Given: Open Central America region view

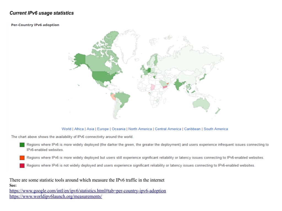Looking at the screenshot, I should [168, 129].
